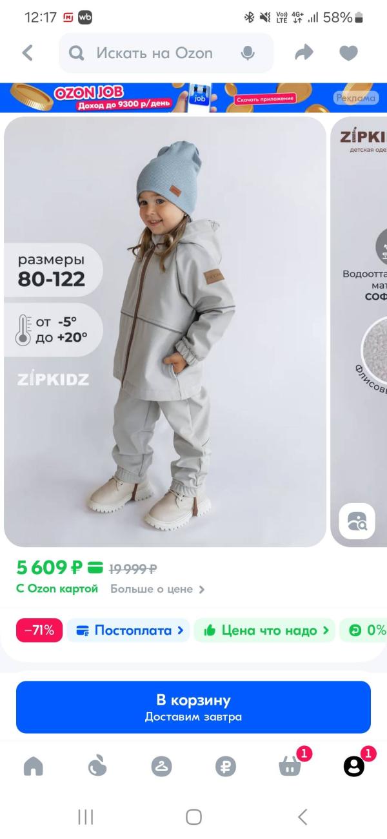Open the clothing hanger tab

(x=161, y=766)
